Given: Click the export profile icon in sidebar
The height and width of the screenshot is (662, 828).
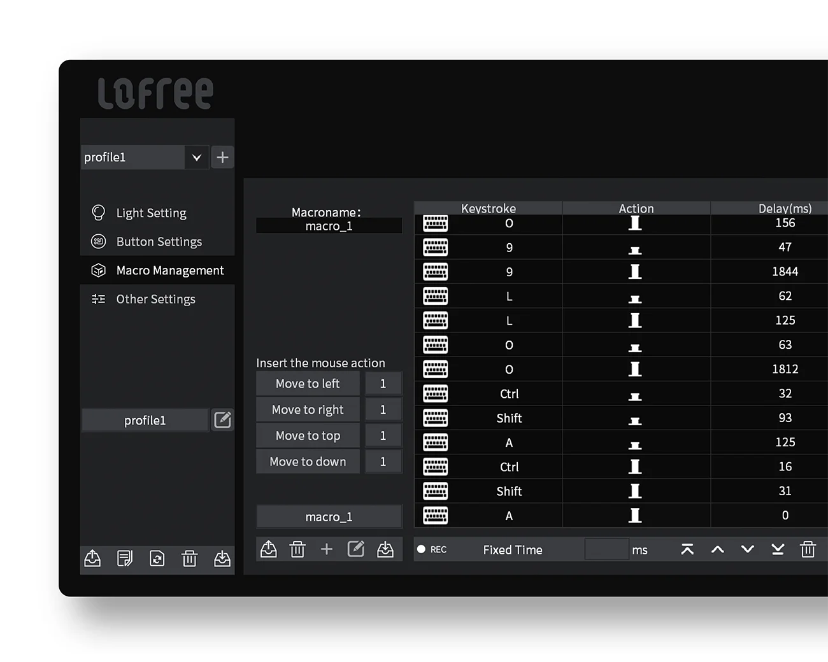Looking at the screenshot, I should pyautogui.click(x=93, y=558).
